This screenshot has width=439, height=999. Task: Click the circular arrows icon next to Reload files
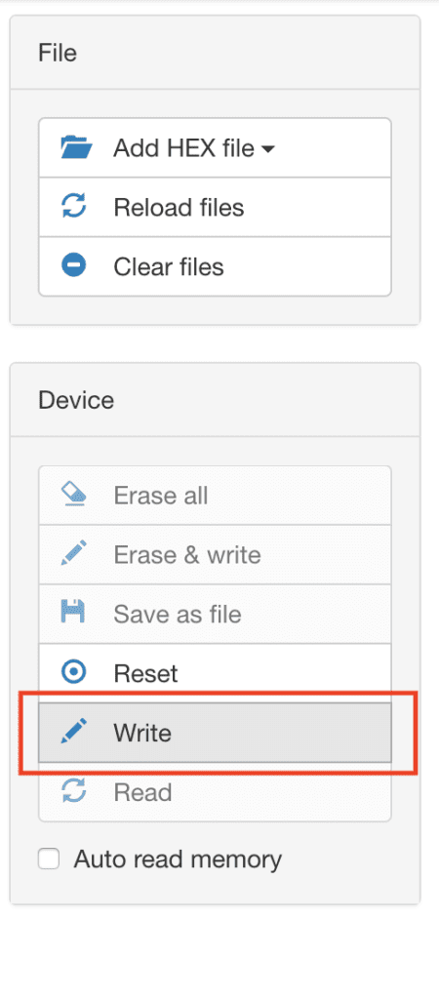click(74, 207)
